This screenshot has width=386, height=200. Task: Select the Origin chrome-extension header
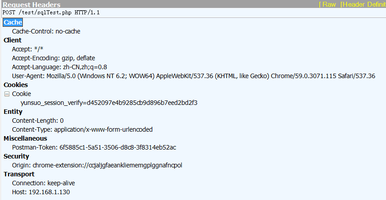point(97,165)
